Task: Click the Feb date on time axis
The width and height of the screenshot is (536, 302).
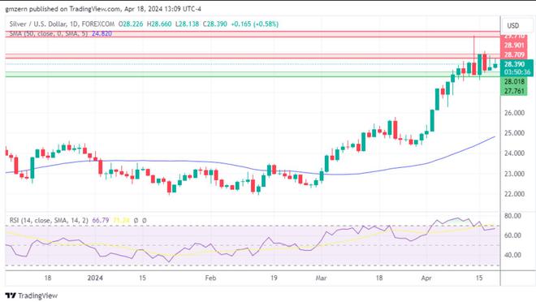Action: pos(210,278)
